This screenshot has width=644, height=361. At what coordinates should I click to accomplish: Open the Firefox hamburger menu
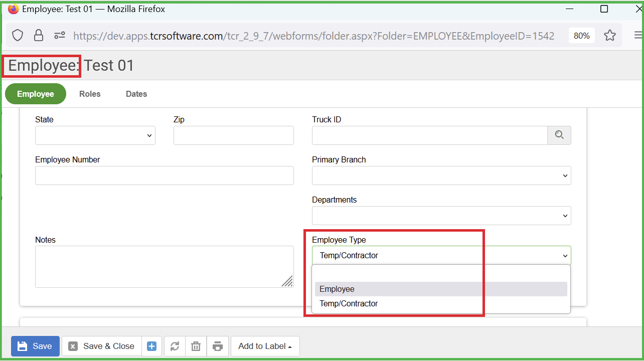click(638, 36)
